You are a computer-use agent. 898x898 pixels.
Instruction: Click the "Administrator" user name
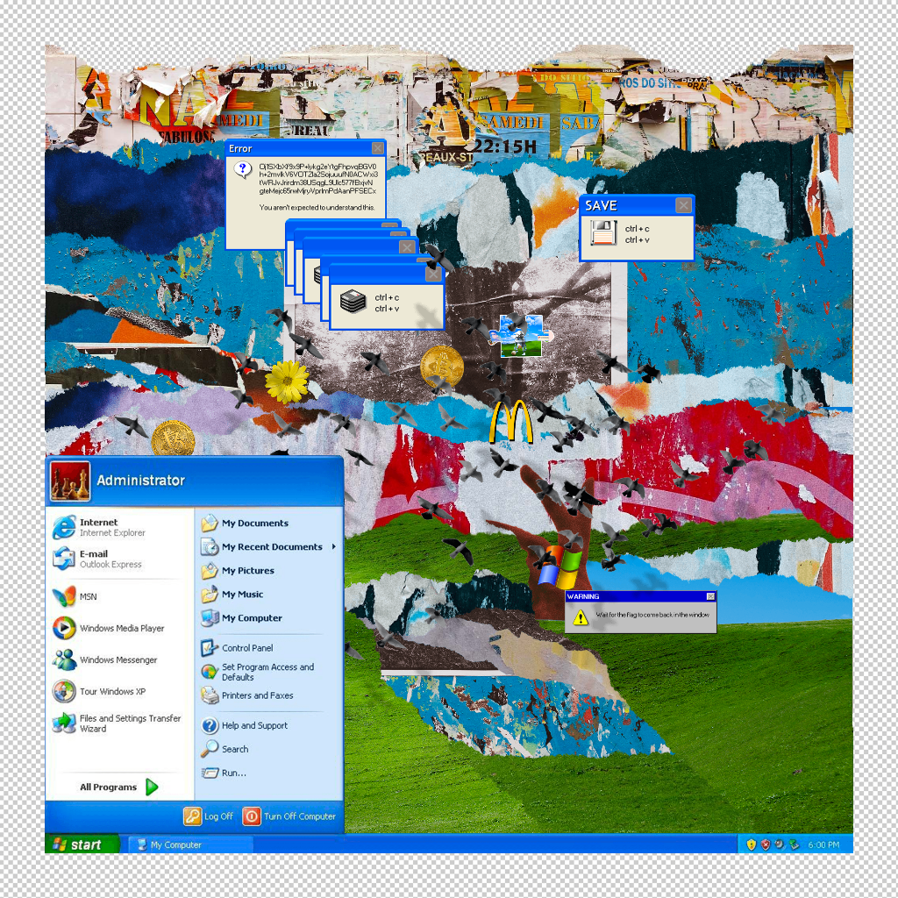click(141, 481)
